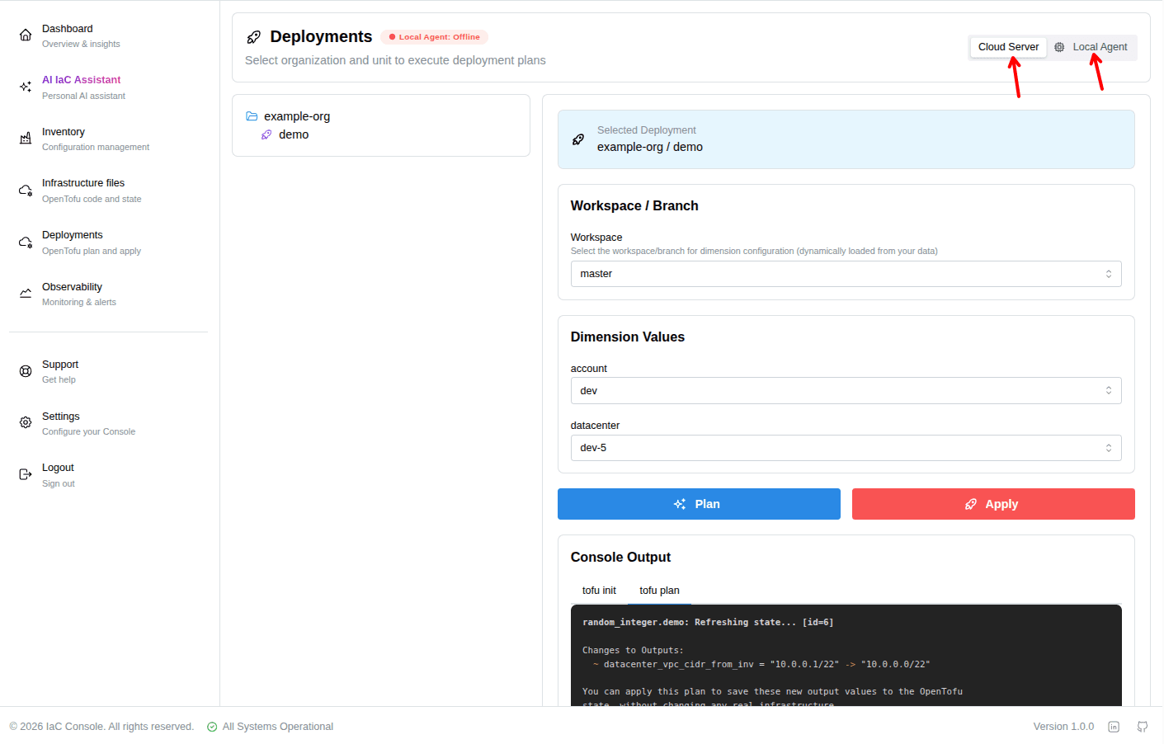Image resolution: width=1164 pixels, height=744 pixels.
Task: View the tofu plan output tab
Action: [x=659, y=590]
